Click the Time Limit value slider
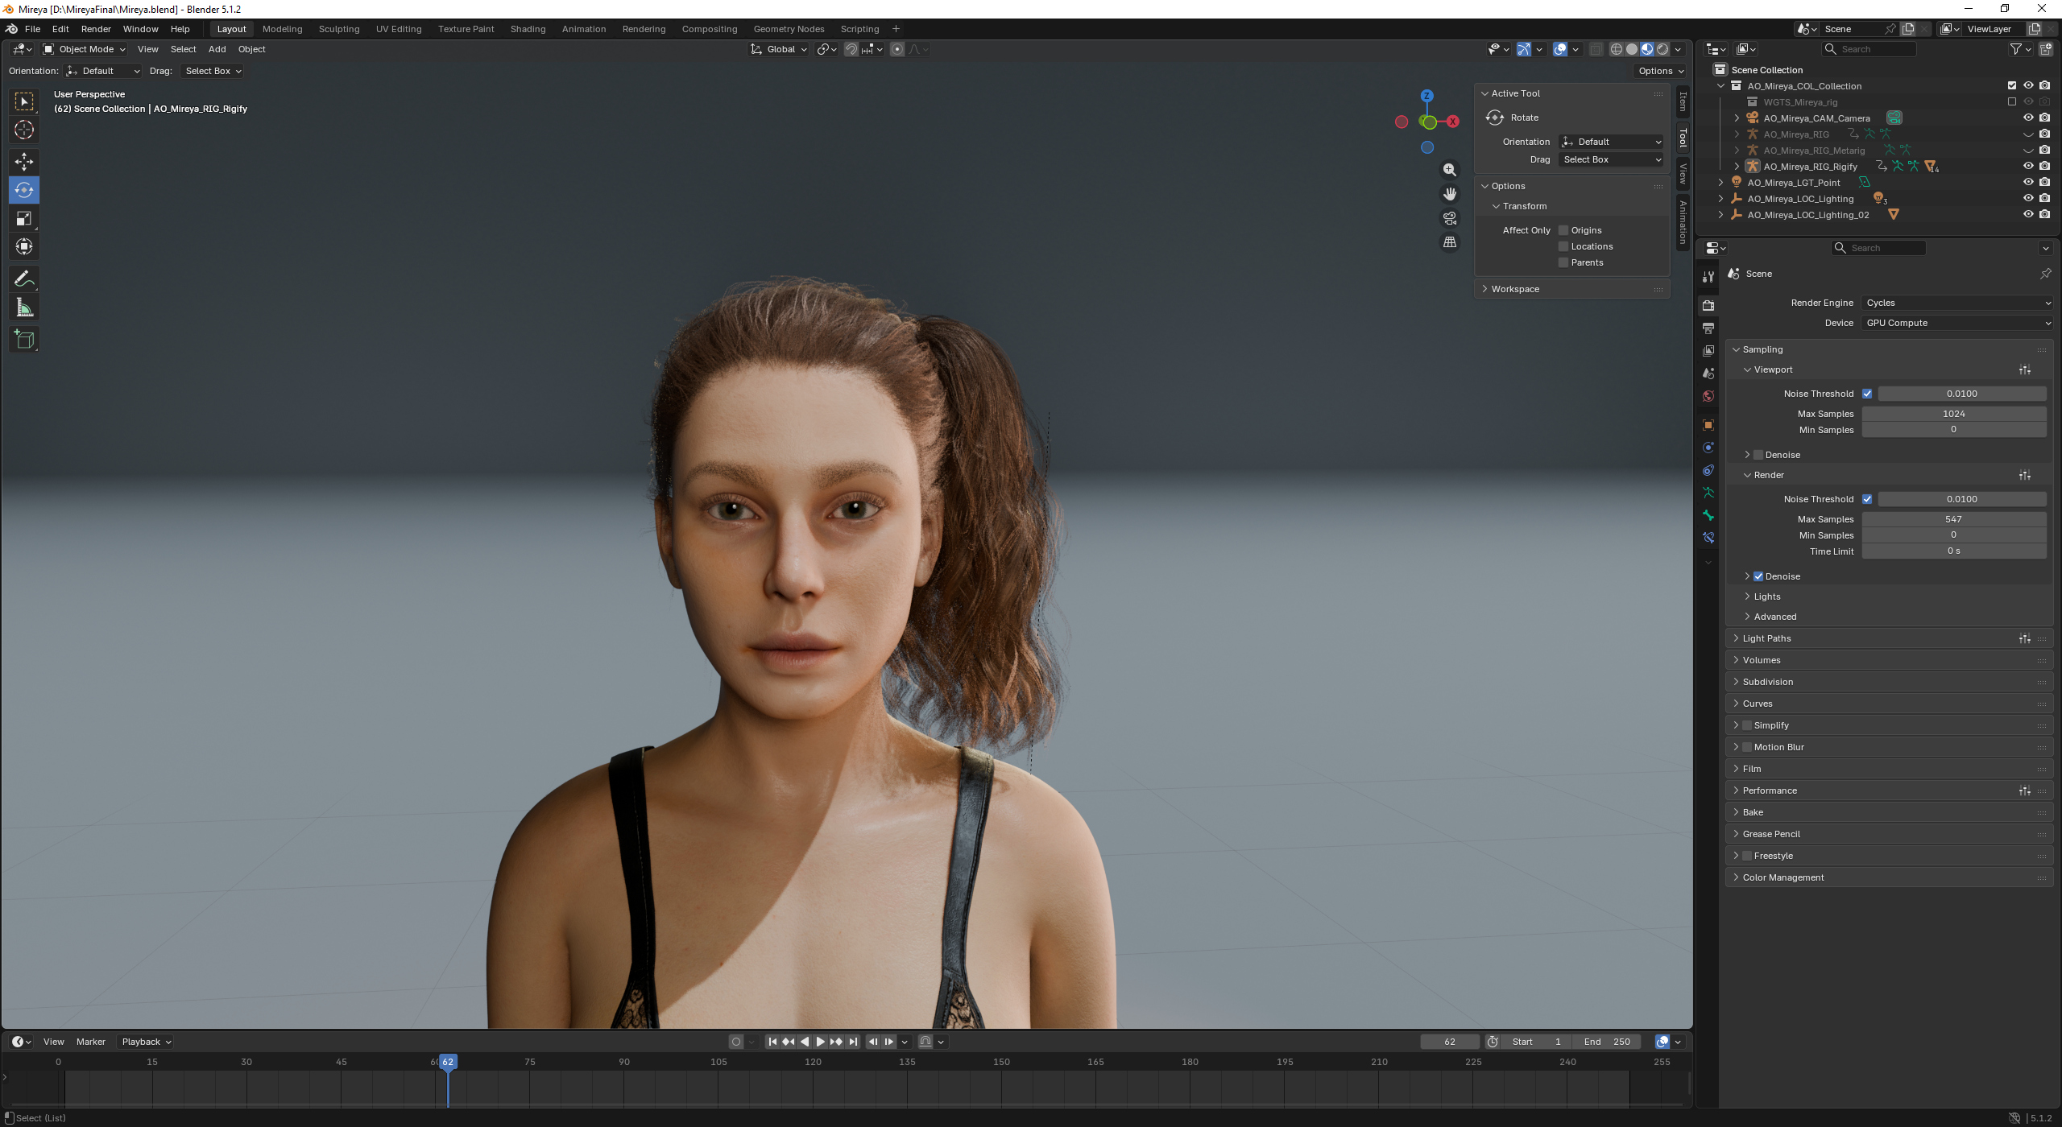This screenshot has width=2062, height=1127. click(1953, 551)
